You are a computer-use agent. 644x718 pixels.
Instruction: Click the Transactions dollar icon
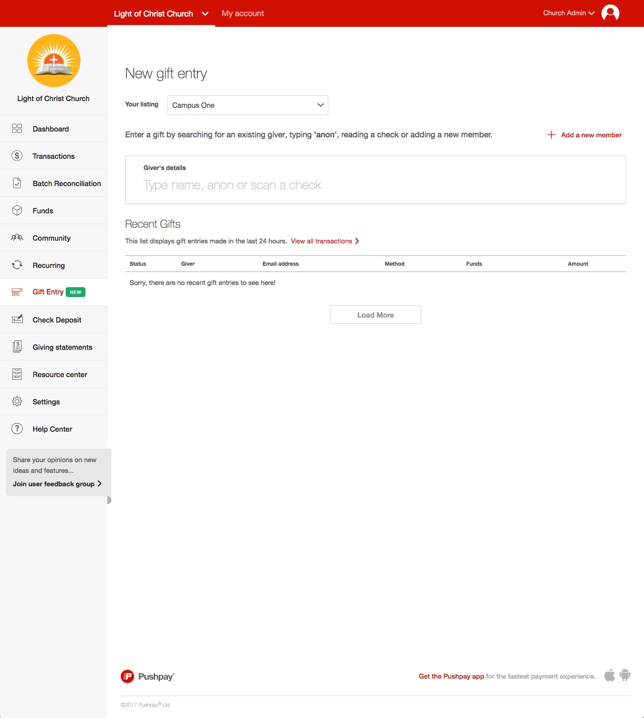pyautogui.click(x=17, y=156)
